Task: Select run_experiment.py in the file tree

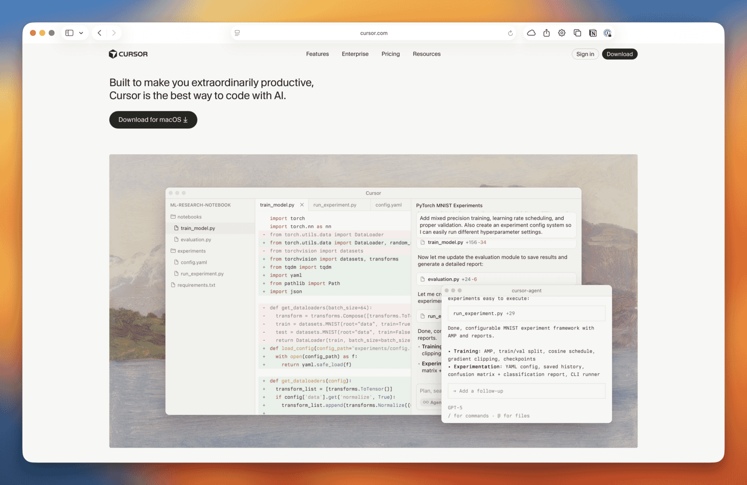Action: 199,274
